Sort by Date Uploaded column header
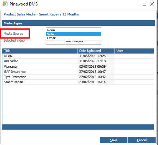This screenshot has height=145, width=158. tap(96, 51)
